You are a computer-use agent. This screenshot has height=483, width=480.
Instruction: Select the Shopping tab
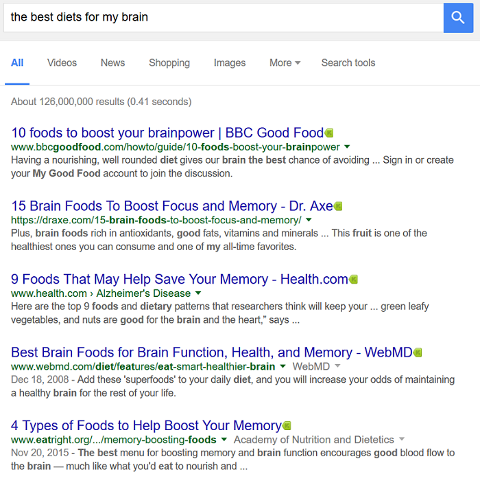(169, 63)
